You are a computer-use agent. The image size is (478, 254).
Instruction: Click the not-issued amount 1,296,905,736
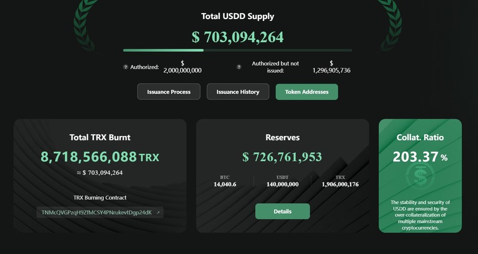click(x=332, y=67)
